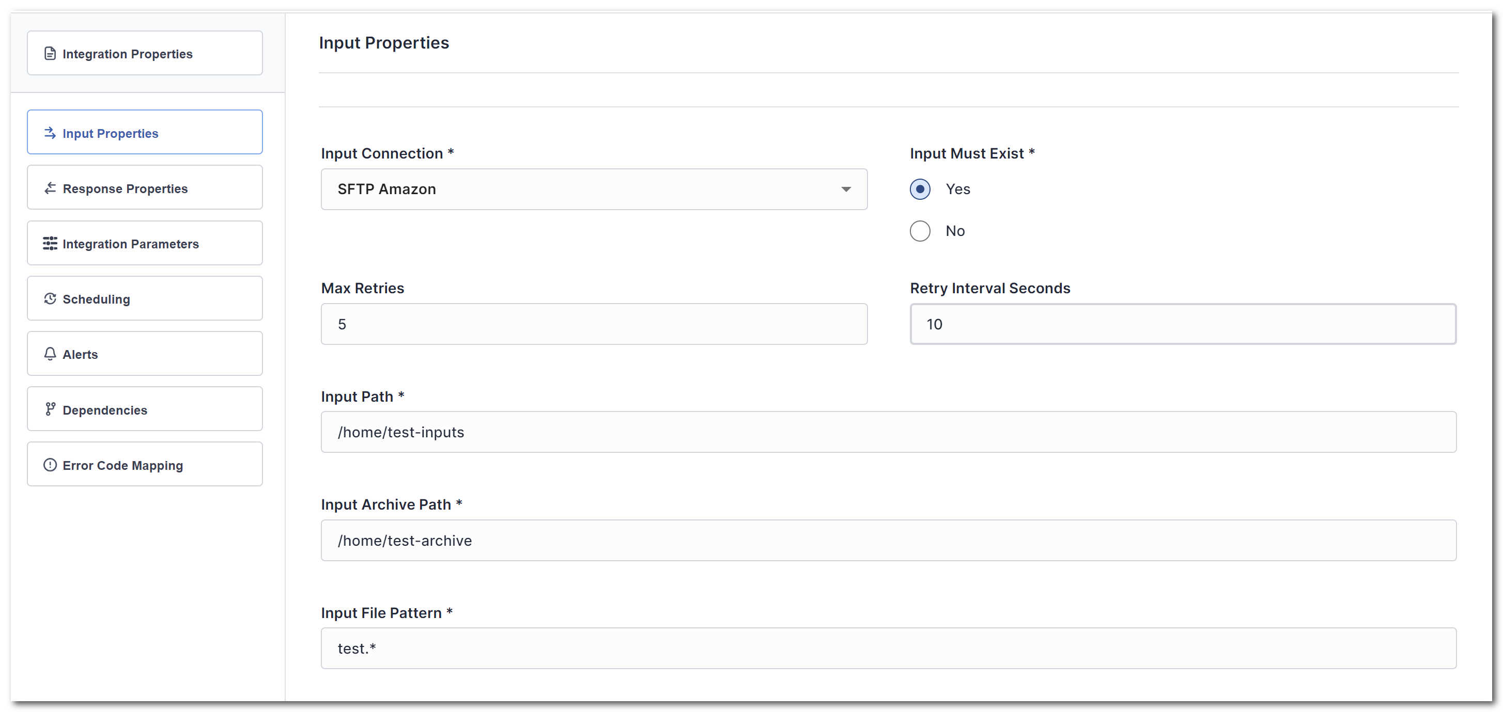
Task: Click the Response Properties return-arrow icon
Action: [x=50, y=188]
